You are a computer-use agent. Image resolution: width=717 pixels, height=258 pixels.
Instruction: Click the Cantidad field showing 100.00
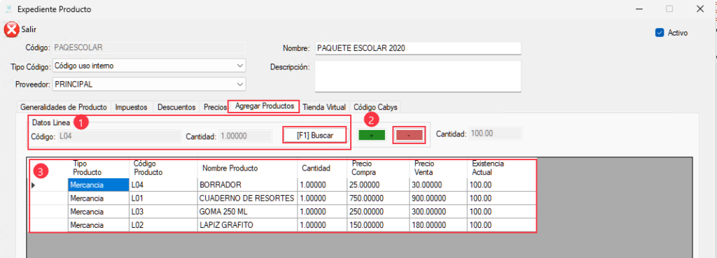click(x=496, y=134)
